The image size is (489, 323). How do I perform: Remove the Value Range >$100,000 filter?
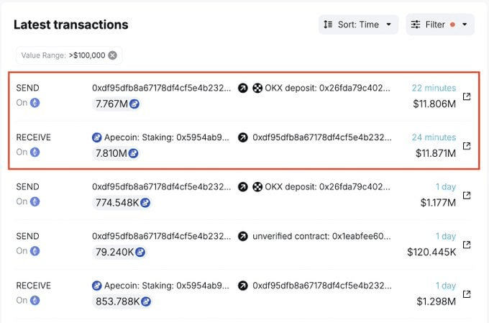[113, 55]
